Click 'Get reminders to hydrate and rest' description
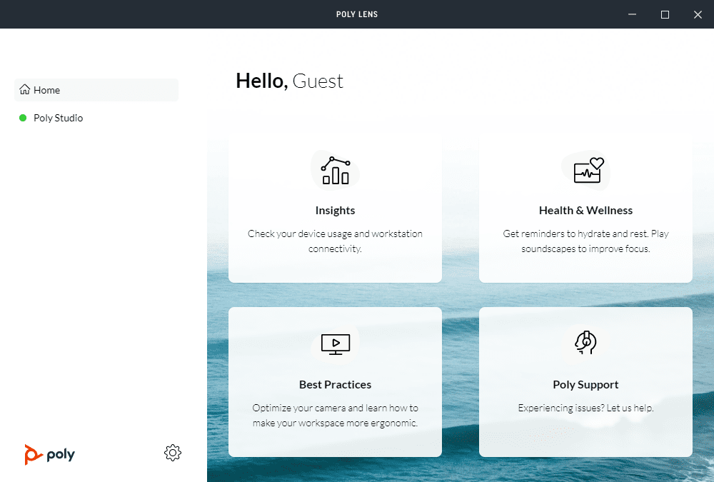The image size is (714, 482). [585, 241]
